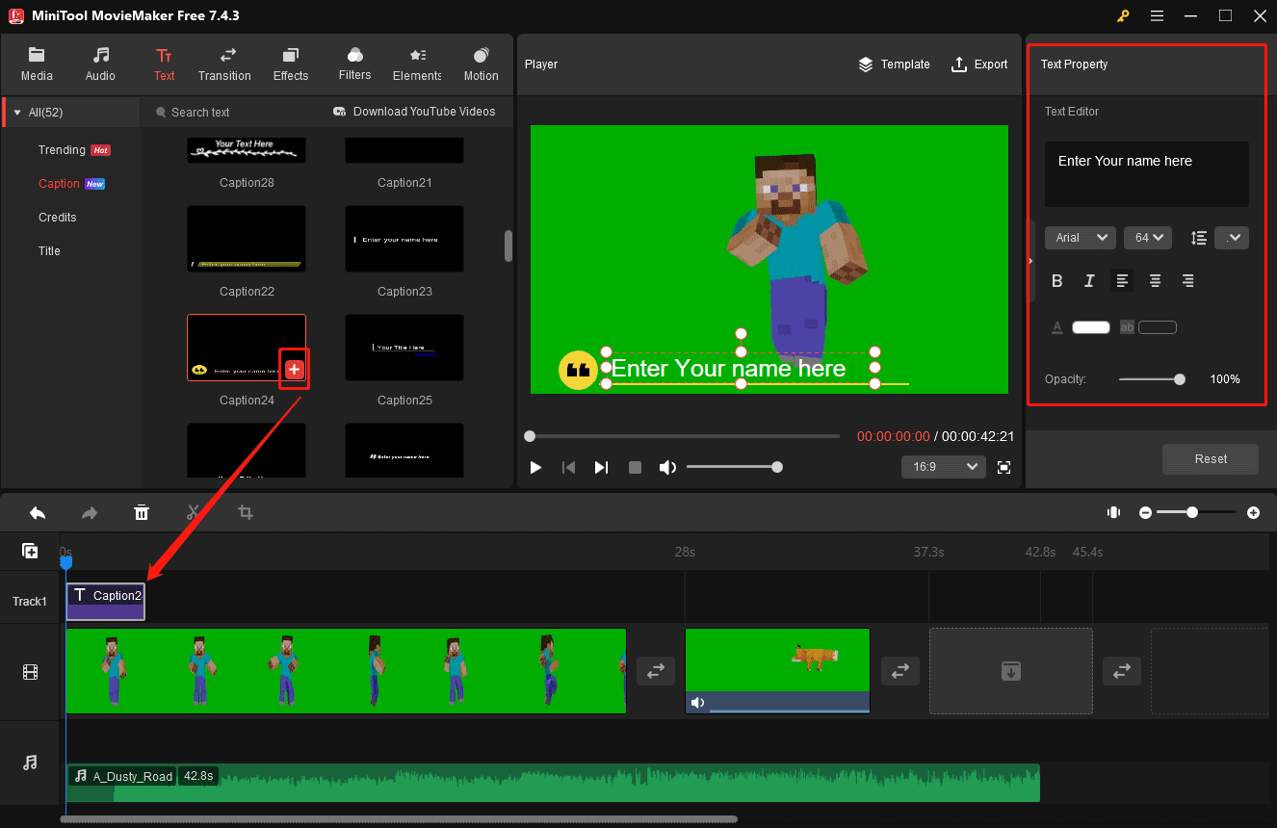Add a new track
The image size is (1277, 828).
tap(30, 551)
